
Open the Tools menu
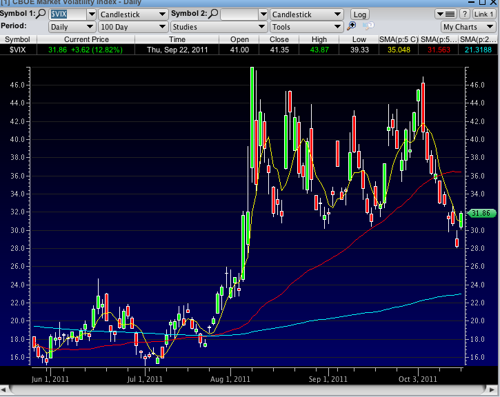pos(306,27)
